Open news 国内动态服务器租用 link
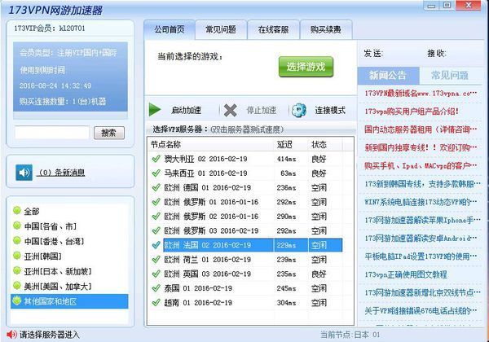Screen dimensions: 489x342 pos(421,129)
